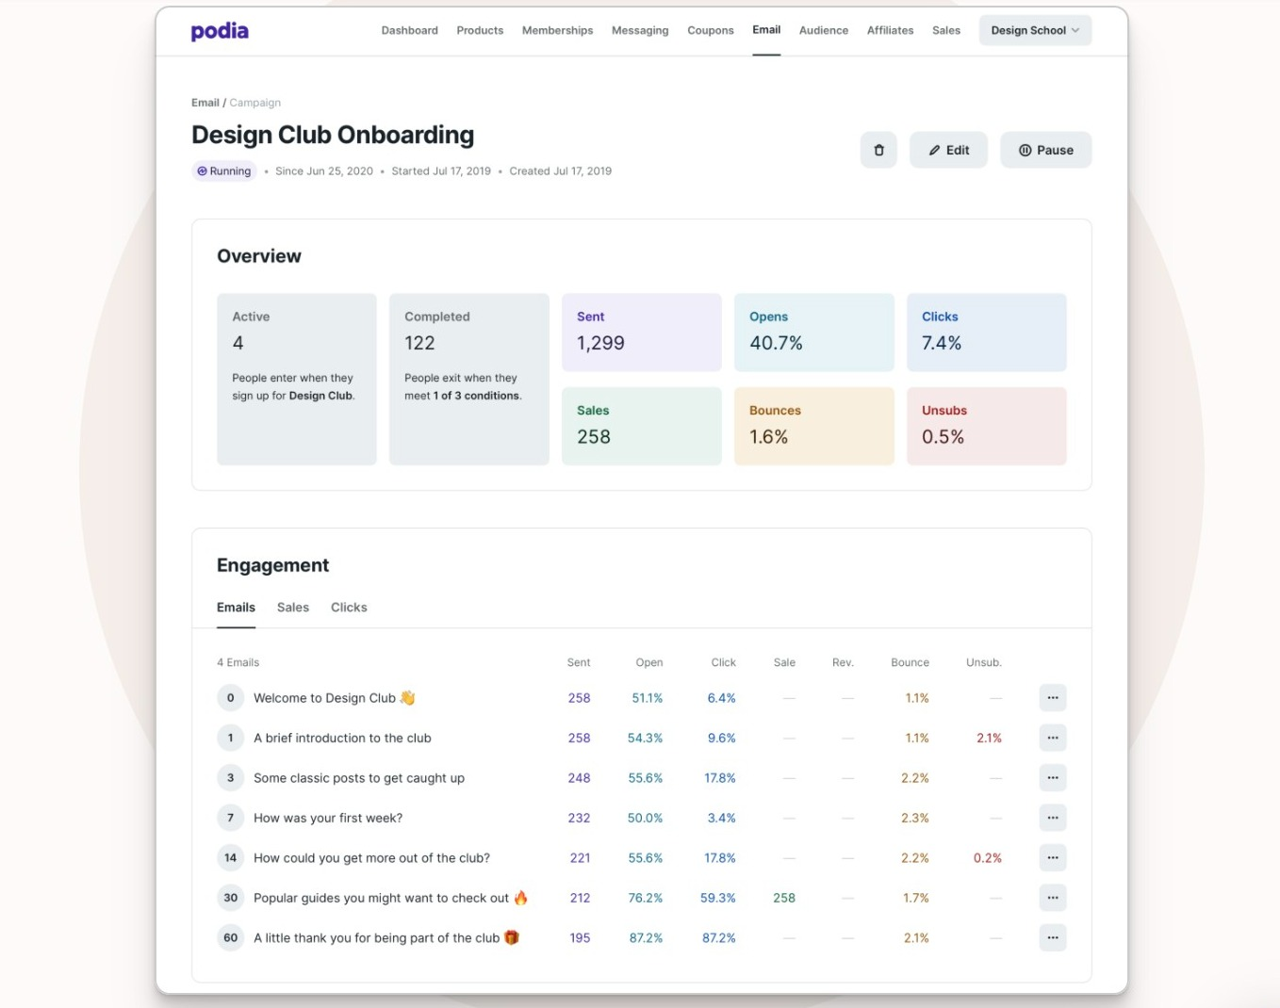Screen dimensions: 1280x1008
Task: Open Some classic posts to get caught up
Action: [359, 778]
